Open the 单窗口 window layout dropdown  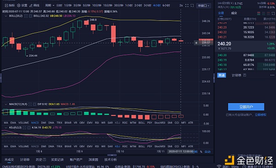click(204, 6)
